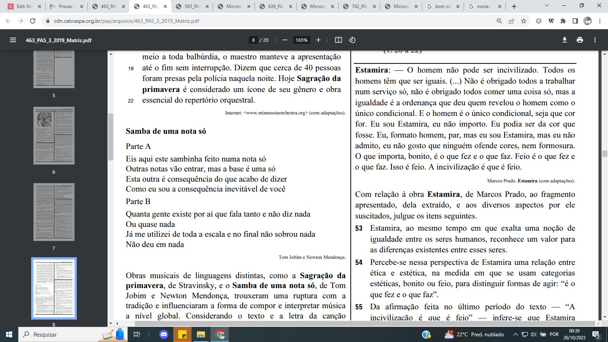Zoom out with the minus button
This screenshot has width=608, height=342.
click(285, 40)
